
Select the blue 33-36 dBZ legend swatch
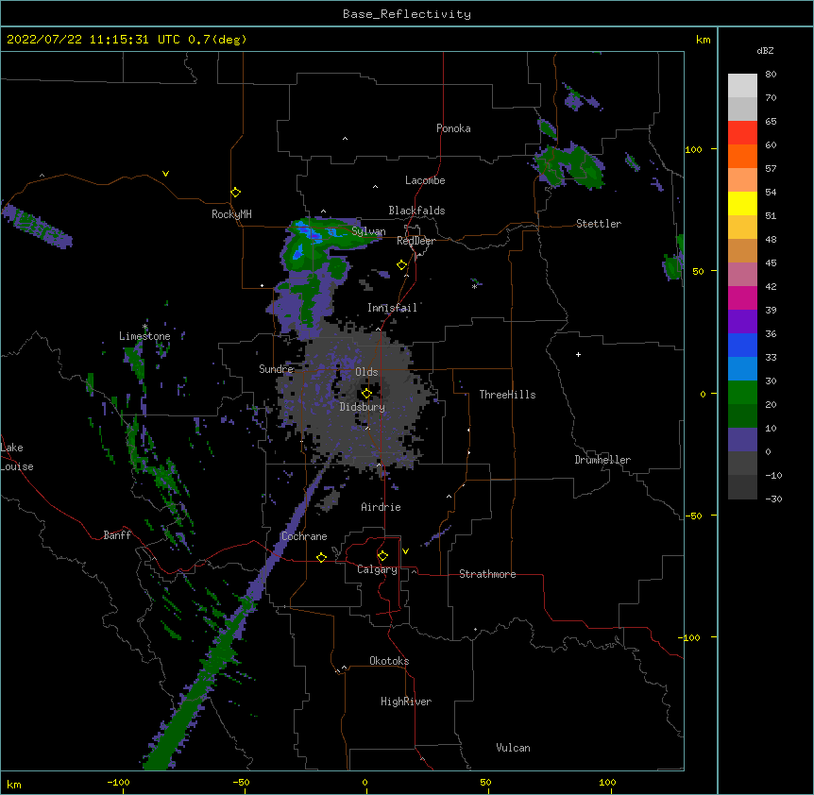(742, 345)
